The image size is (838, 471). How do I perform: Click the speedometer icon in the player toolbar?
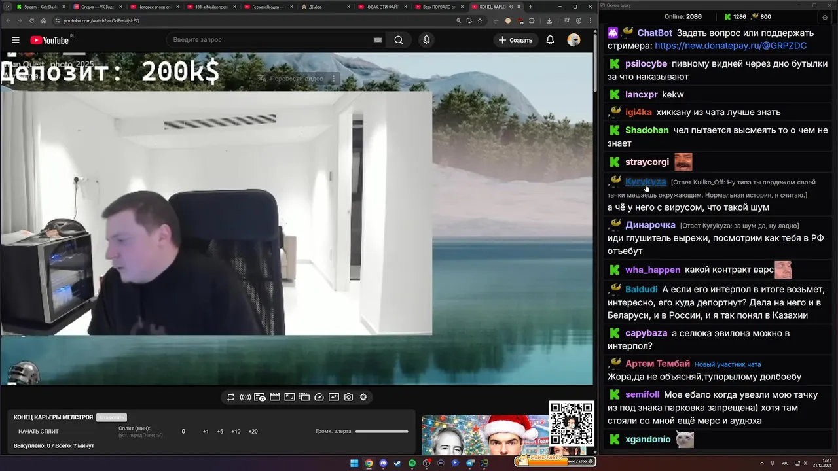click(319, 397)
